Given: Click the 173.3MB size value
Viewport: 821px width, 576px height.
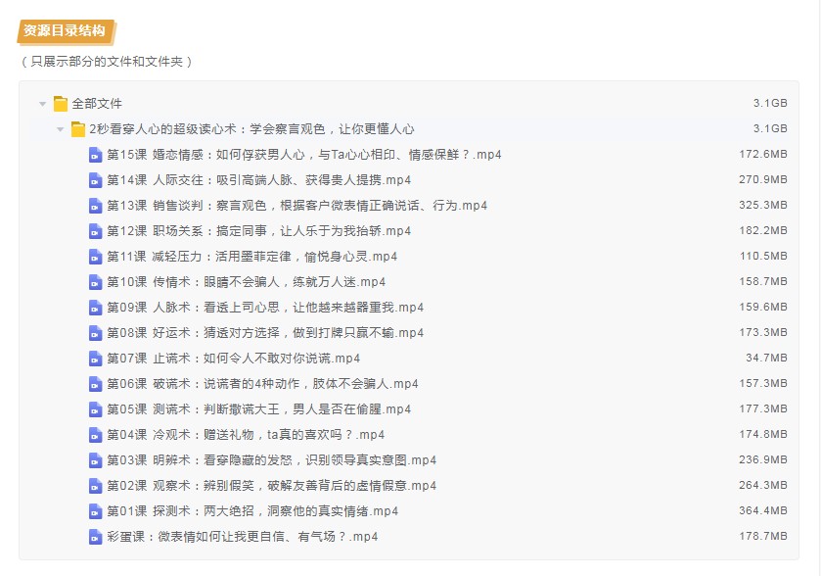Looking at the screenshot, I should point(763,332).
